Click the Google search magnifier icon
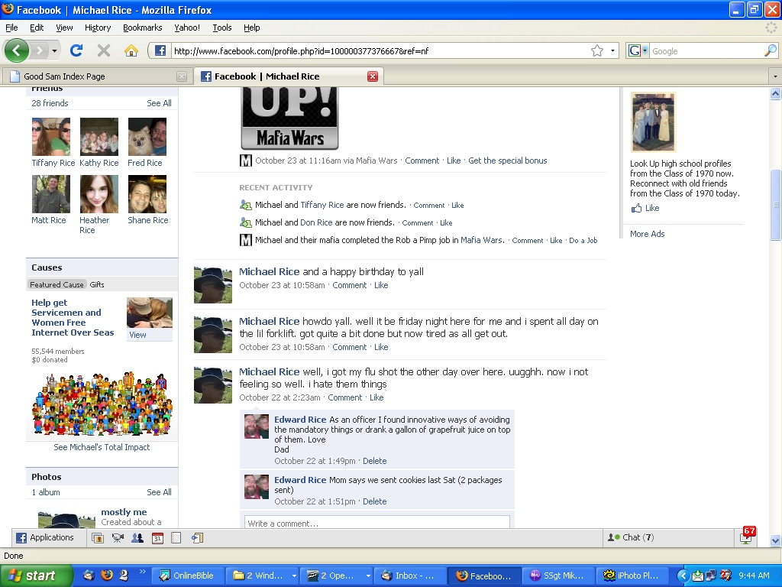This screenshot has height=587, width=782. tap(770, 50)
